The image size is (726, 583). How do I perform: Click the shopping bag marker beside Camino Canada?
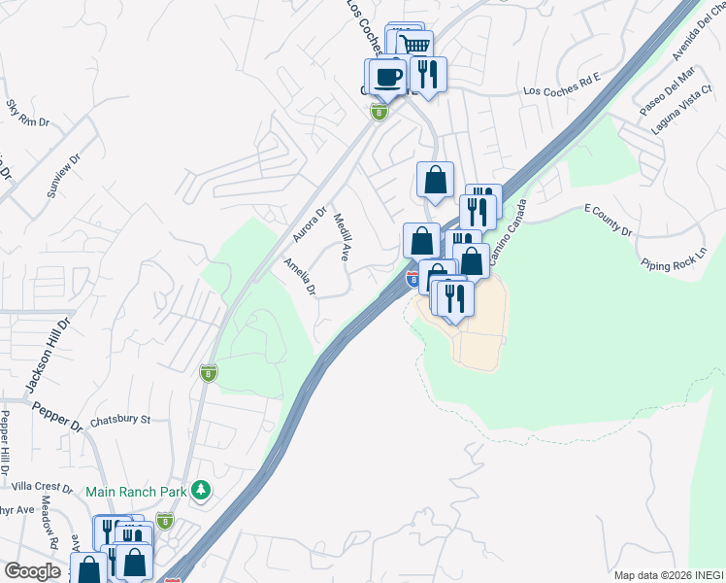pos(472,261)
